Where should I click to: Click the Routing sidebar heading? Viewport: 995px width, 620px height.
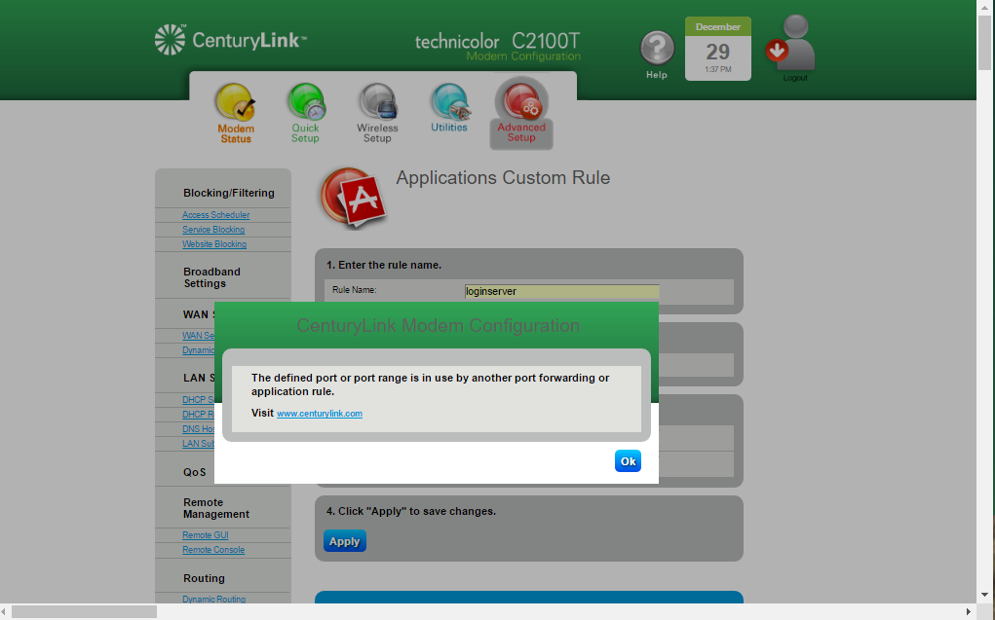[204, 578]
